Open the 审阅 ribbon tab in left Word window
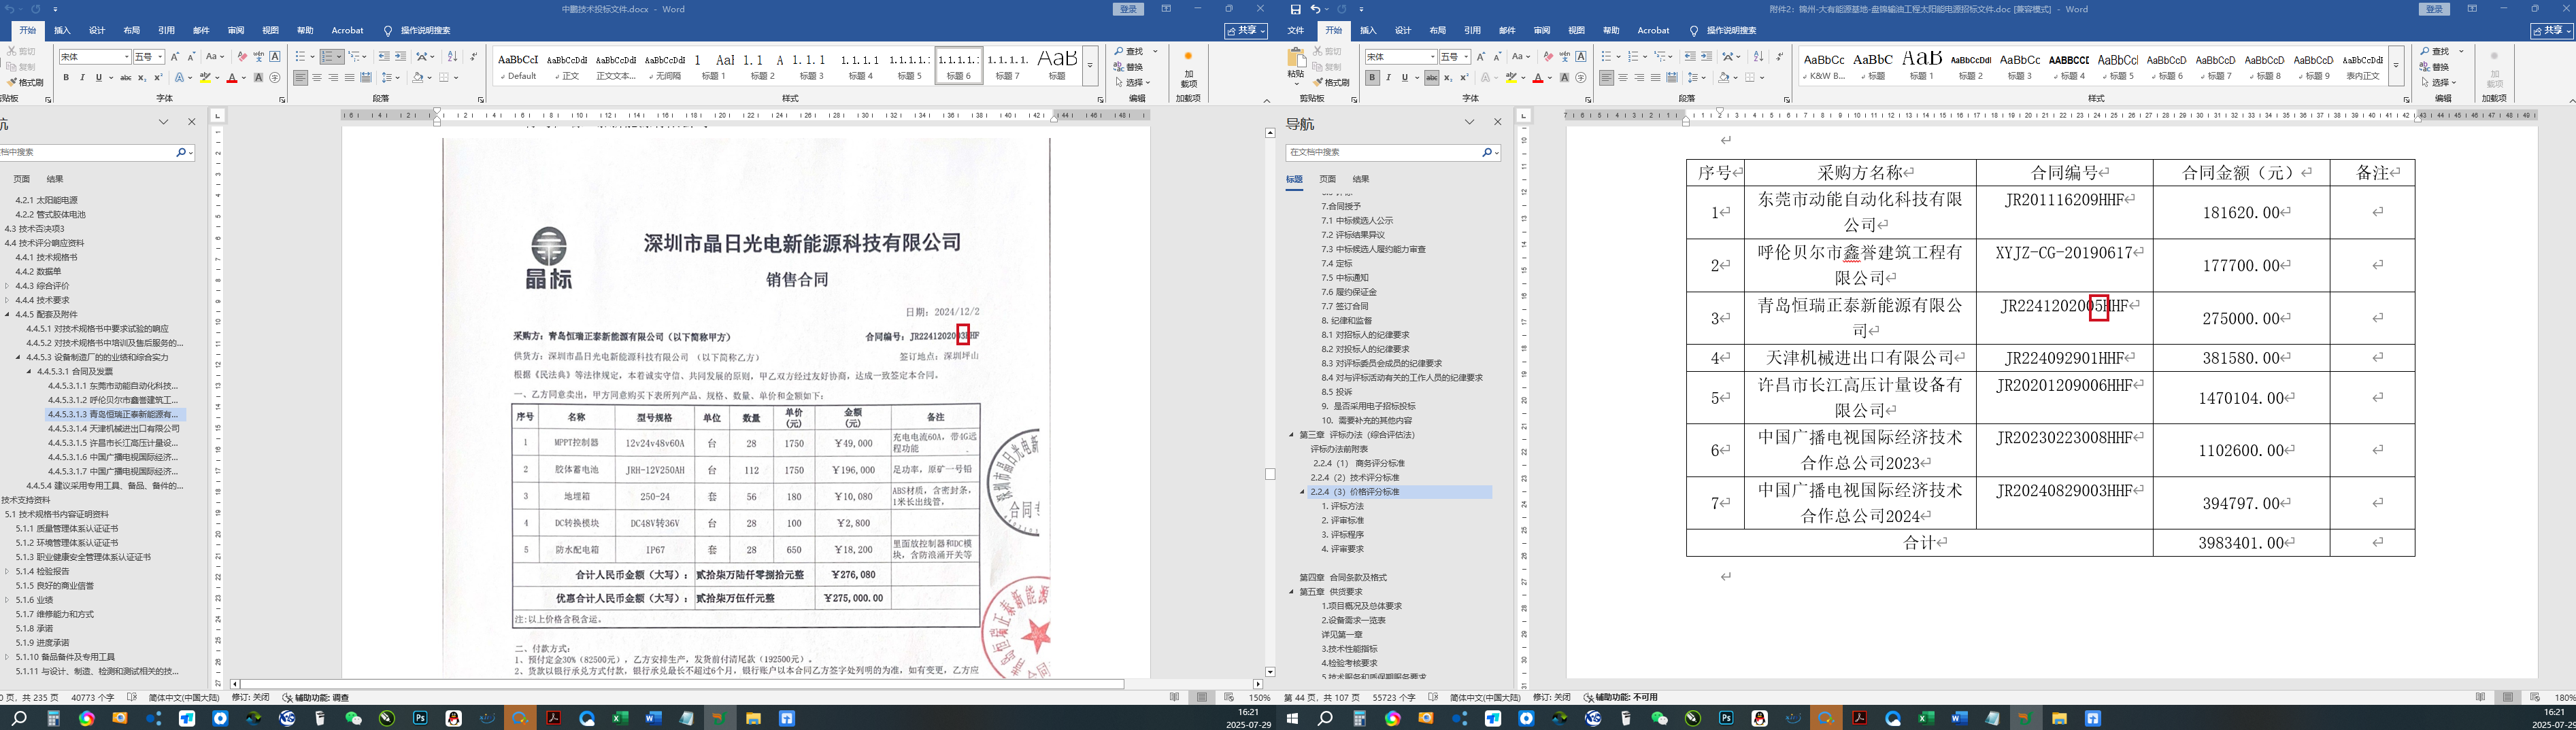 [236, 31]
